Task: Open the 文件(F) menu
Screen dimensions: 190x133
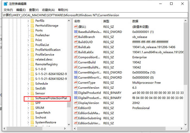Action: click(8, 10)
